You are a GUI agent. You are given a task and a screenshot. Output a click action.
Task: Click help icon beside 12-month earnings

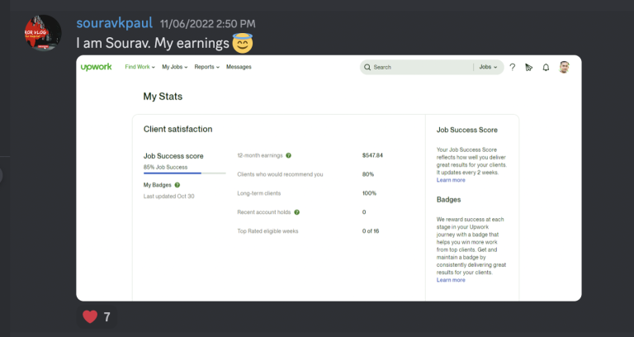(288, 155)
